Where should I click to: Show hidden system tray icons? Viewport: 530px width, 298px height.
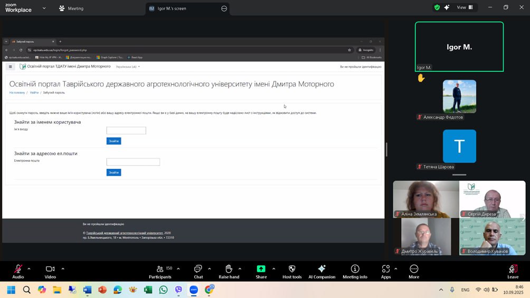coord(441,290)
